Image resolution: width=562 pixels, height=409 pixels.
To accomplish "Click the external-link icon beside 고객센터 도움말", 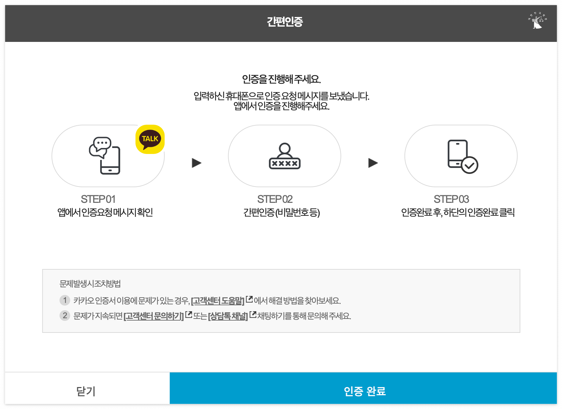I will (x=250, y=299).
